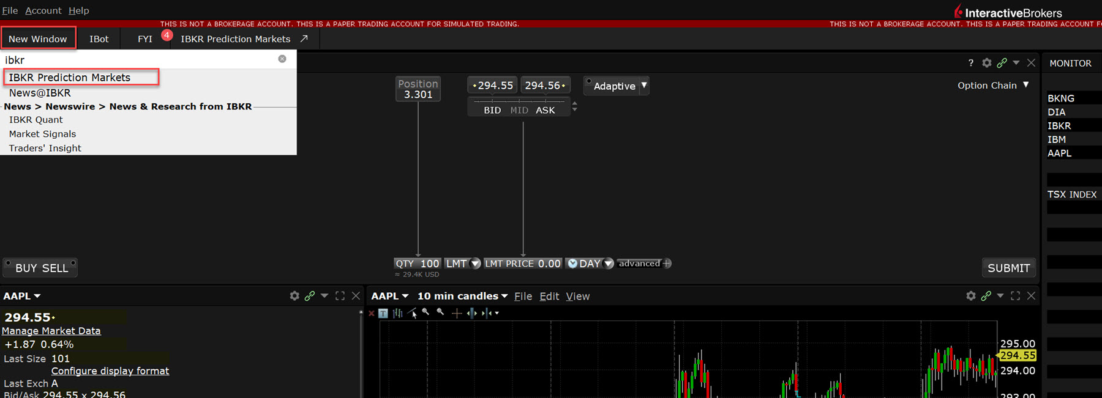This screenshot has height=398, width=1102.
Task: Clear the ibkr search text
Action: tap(282, 59)
